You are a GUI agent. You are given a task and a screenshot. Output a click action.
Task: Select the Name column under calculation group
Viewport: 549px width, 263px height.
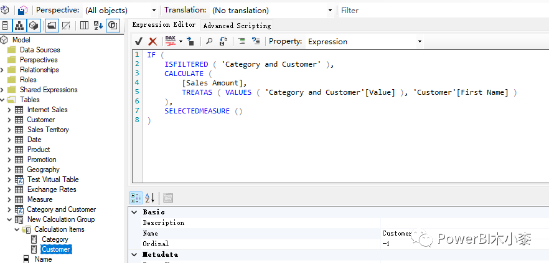[x=43, y=259]
